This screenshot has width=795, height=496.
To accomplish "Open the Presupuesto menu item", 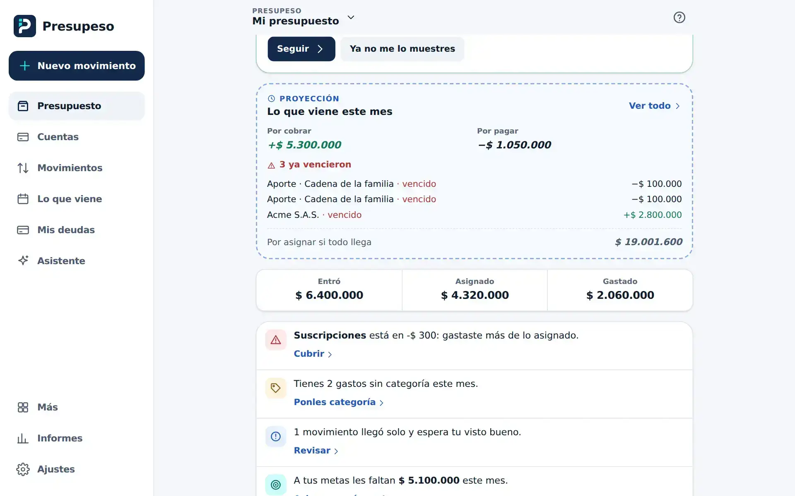I will click(77, 106).
